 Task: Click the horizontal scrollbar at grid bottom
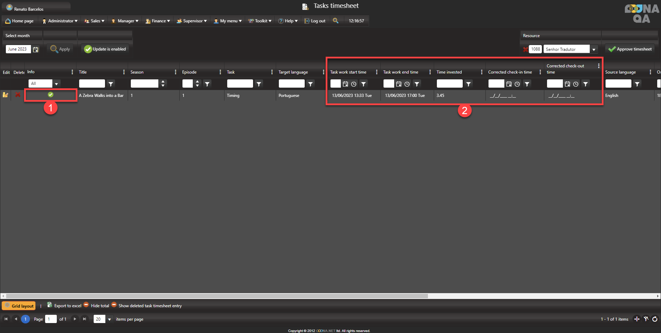(x=217, y=296)
